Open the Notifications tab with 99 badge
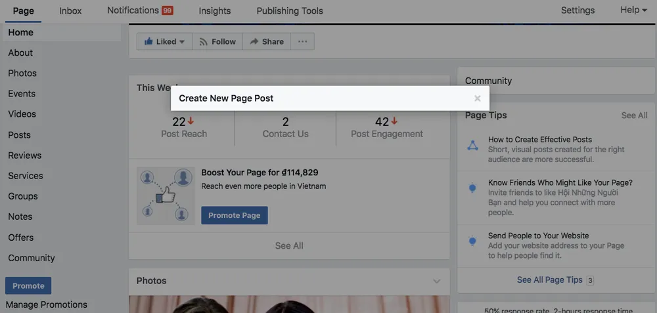657x313 pixels. point(139,10)
